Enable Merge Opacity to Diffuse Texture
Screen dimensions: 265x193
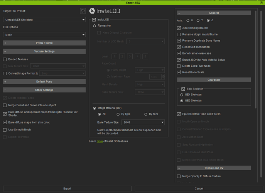(x=179, y=176)
